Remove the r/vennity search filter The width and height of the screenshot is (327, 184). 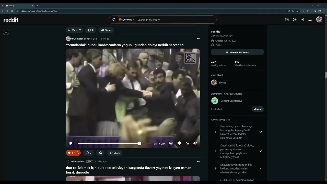(134, 20)
